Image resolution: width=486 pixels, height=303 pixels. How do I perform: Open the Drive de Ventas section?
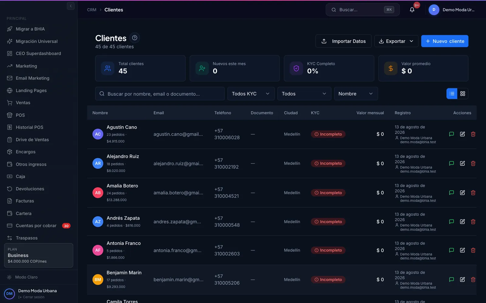[39, 140]
